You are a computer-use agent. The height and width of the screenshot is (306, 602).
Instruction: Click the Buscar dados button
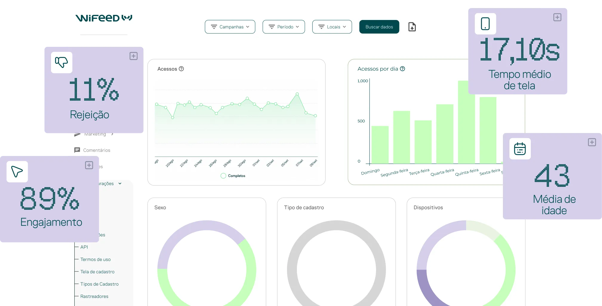(379, 27)
